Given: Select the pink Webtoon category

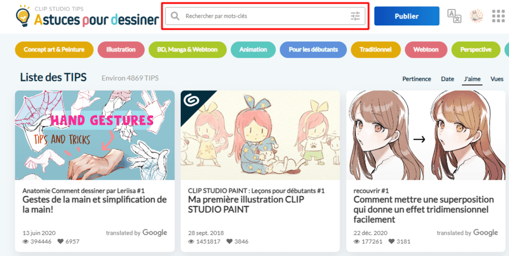Looking at the screenshot, I should [426, 50].
